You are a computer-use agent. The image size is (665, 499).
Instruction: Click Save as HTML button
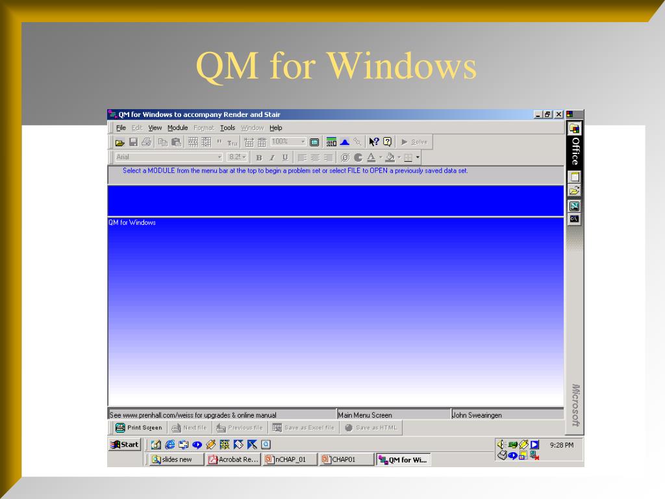[x=371, y=428]
